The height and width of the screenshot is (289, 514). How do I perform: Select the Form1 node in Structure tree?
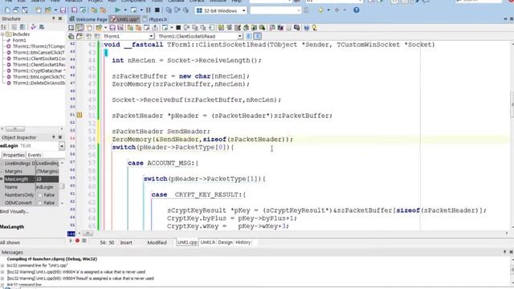19,40
